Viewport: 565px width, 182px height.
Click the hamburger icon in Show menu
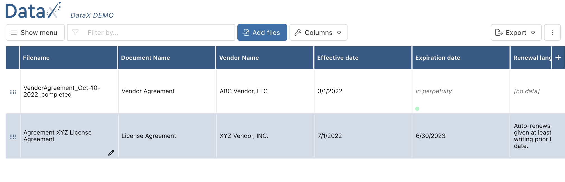[x=14, y=32]
